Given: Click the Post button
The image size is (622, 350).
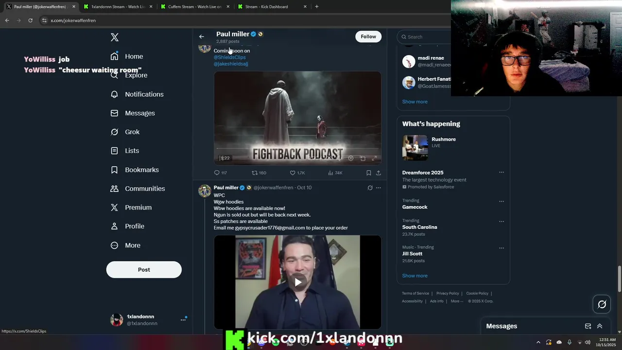Looking at the screenshot, I should click(x=144, y=270).
